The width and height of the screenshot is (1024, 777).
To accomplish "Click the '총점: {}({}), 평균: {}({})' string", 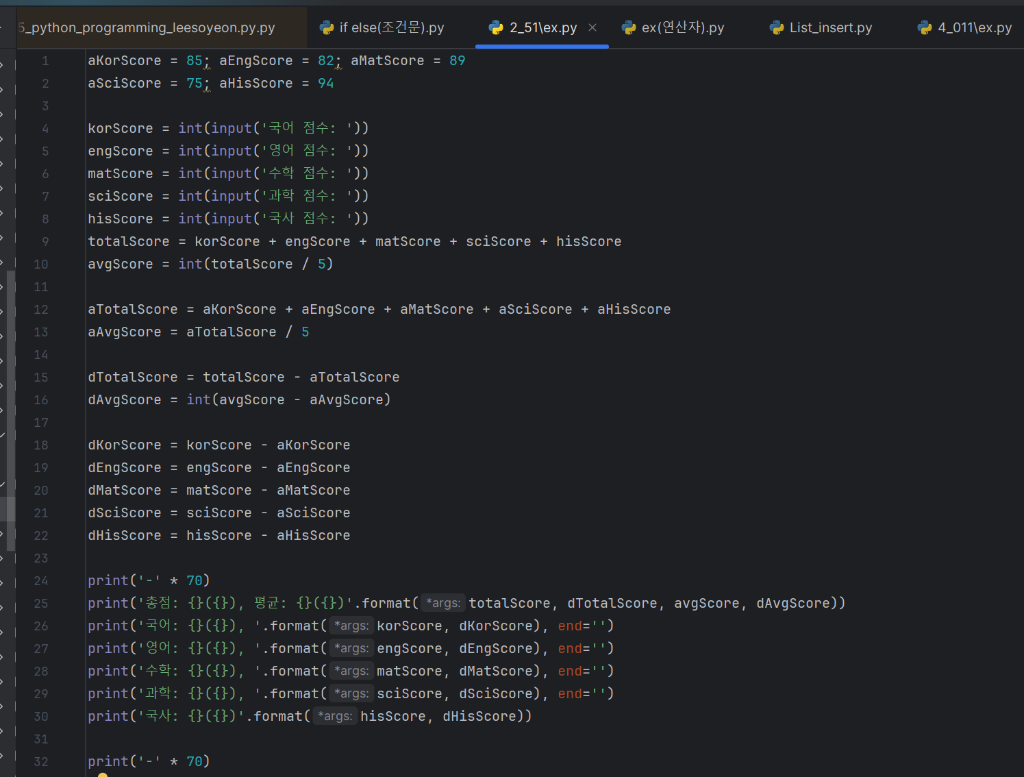I will (246, 603).
